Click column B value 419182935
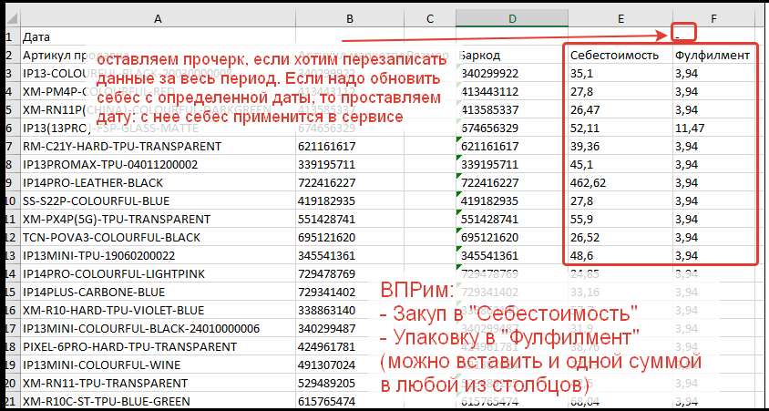Screen dimensions: 769x411 click(350, 200)
